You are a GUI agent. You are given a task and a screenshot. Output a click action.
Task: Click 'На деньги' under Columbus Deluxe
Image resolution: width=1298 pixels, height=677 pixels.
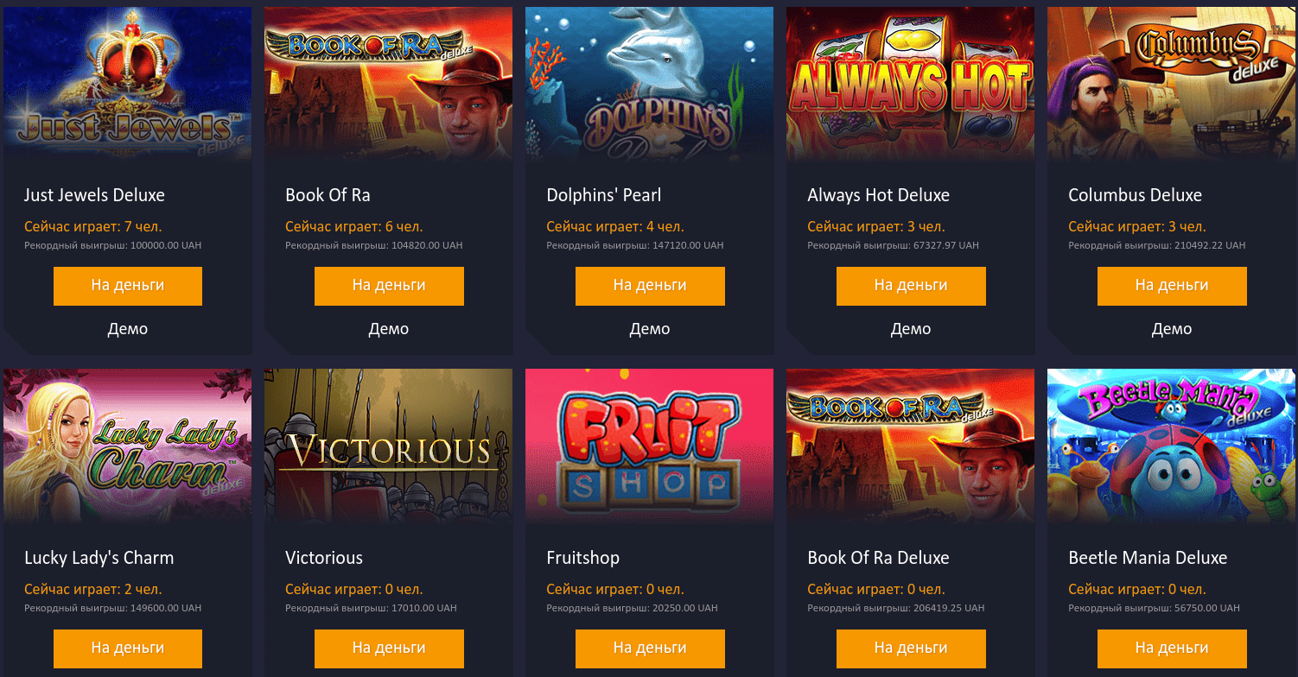pyautogui.click(x=1172, y=286)
